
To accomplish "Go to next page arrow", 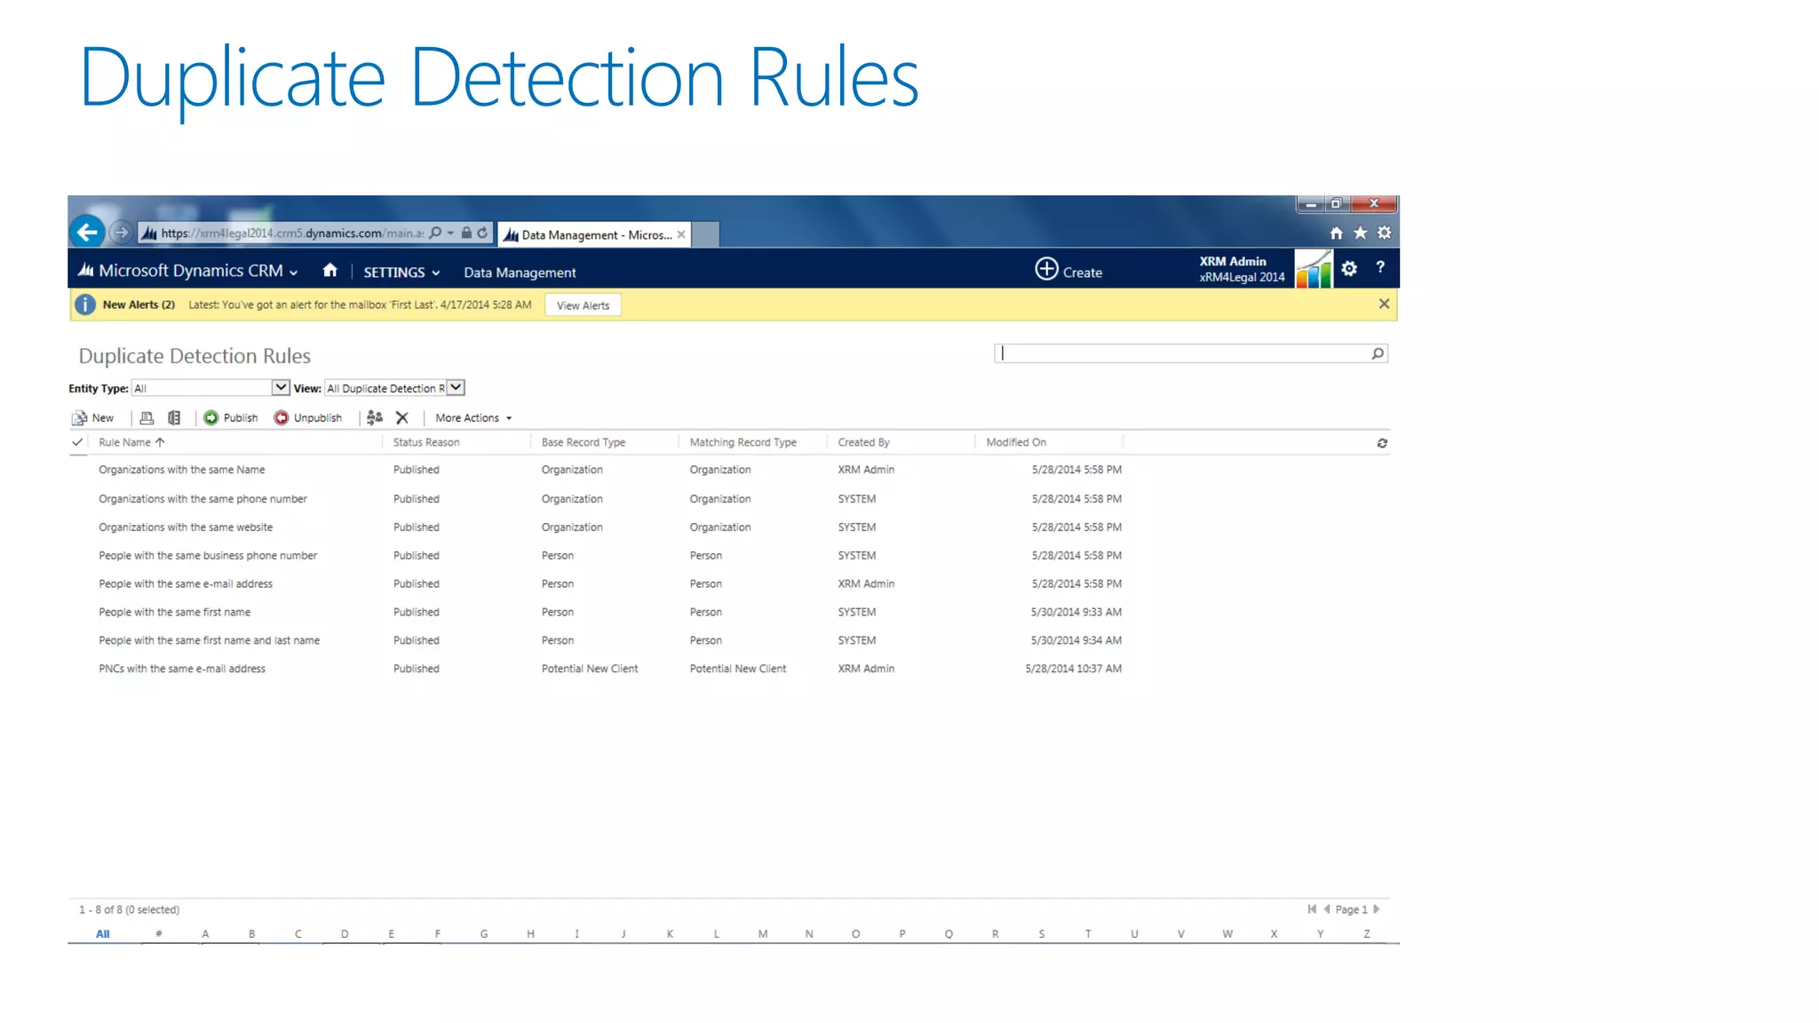I will 1377,908.
